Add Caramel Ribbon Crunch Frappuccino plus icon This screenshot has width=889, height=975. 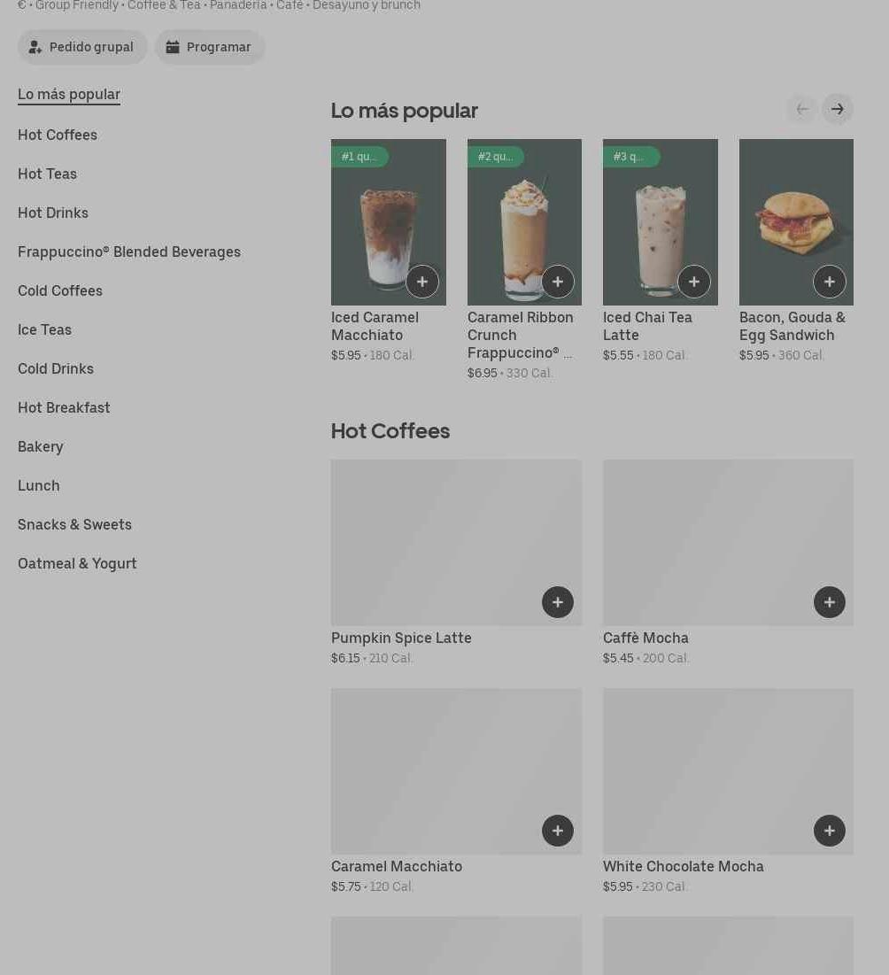point(558,282)
